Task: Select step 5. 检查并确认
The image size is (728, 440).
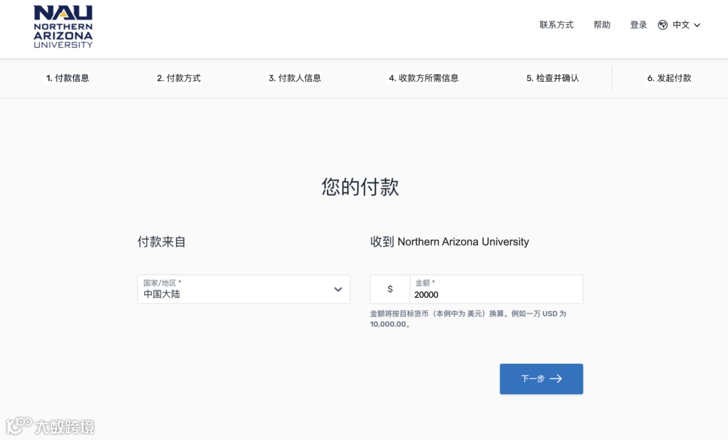Action: click(553, 78)
